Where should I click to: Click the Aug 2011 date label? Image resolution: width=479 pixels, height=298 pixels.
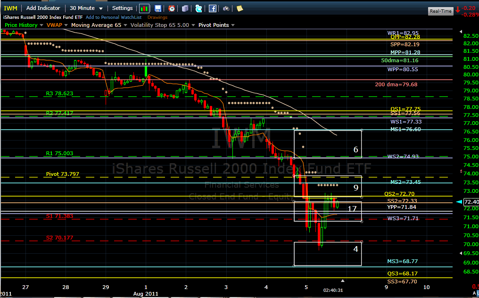(x=146, y=294)
